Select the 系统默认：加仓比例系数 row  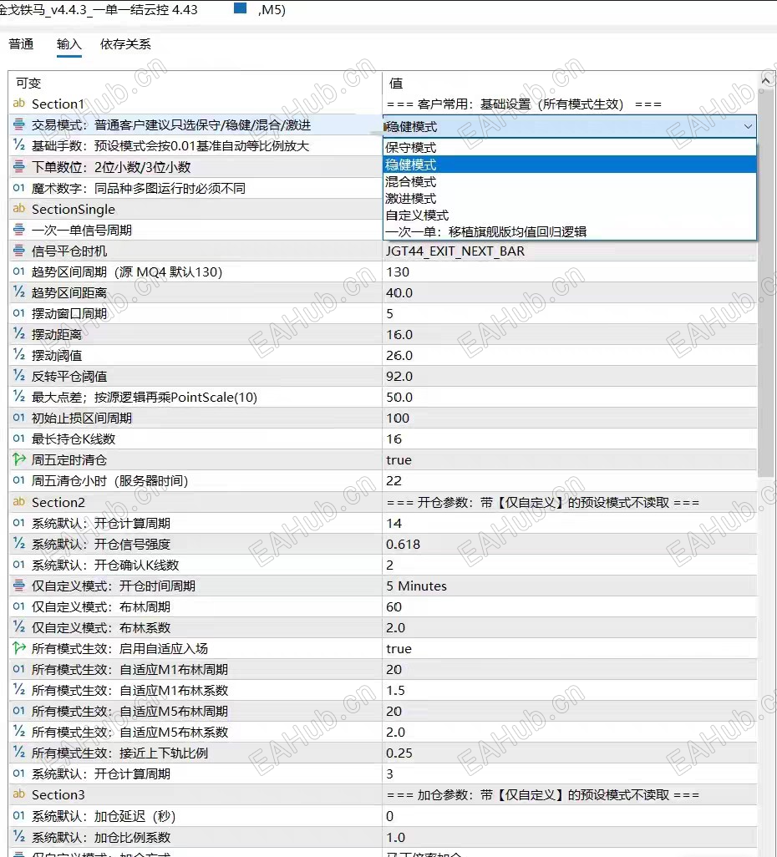click(383, 837)
